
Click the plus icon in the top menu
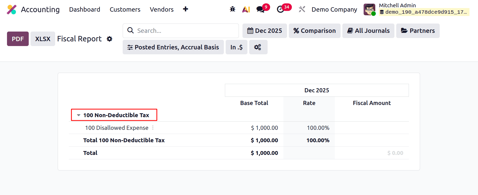click(186, 9)
